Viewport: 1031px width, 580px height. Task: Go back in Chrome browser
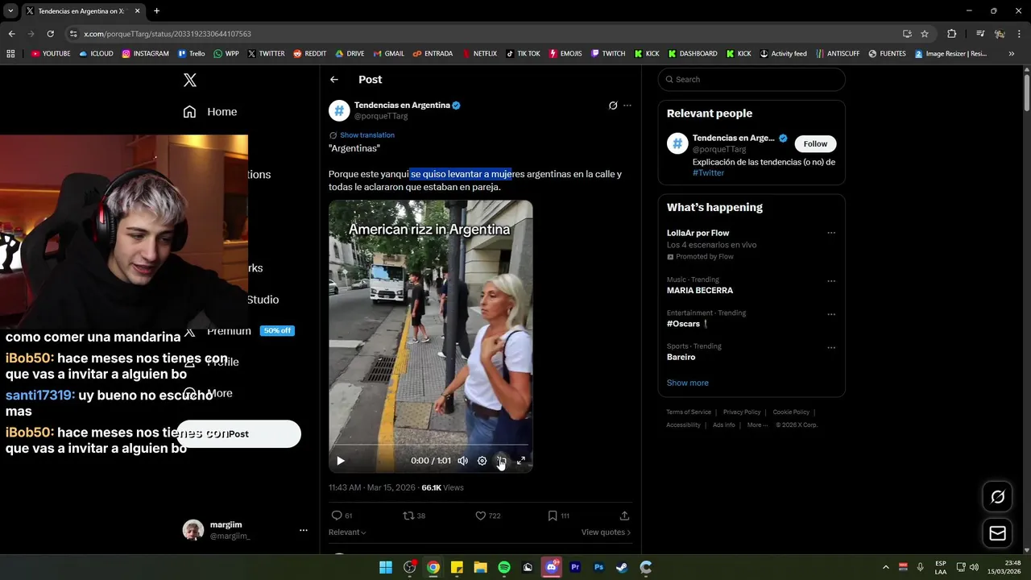click(x=12, y=34)
